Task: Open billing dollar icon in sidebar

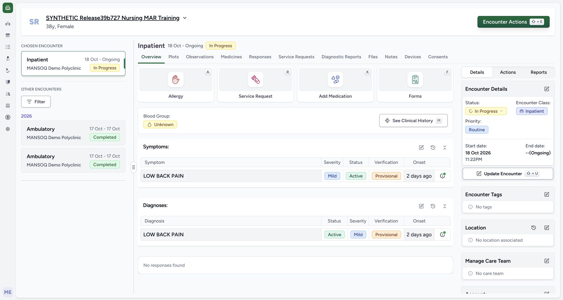Action: tap(8, 117)
